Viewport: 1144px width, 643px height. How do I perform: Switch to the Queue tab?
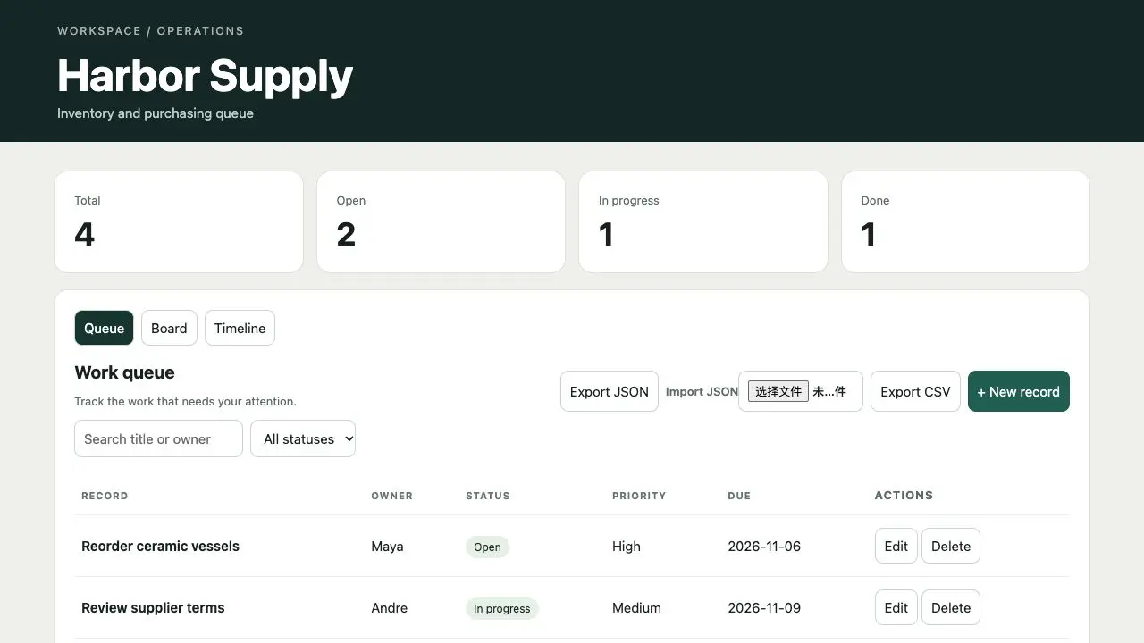104,328
